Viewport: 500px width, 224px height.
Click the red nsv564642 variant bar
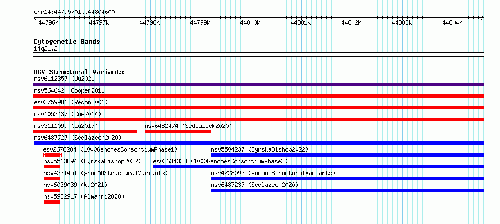pos(258,96)
